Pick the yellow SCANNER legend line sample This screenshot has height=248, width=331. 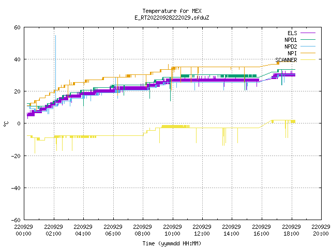308,60
